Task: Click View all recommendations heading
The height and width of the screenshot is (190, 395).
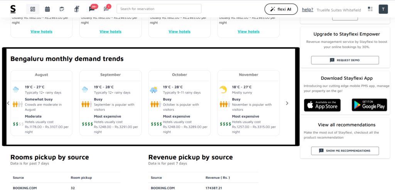Action: tap(346, 125)
